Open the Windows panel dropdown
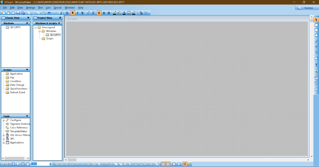Screen dimensions: 319x167 [x=27, y=23]
